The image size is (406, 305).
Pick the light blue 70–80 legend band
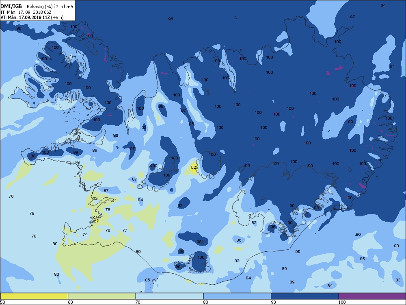tap(169, 296)
